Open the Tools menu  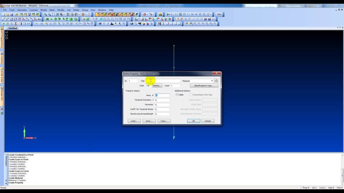coord(12,10)
